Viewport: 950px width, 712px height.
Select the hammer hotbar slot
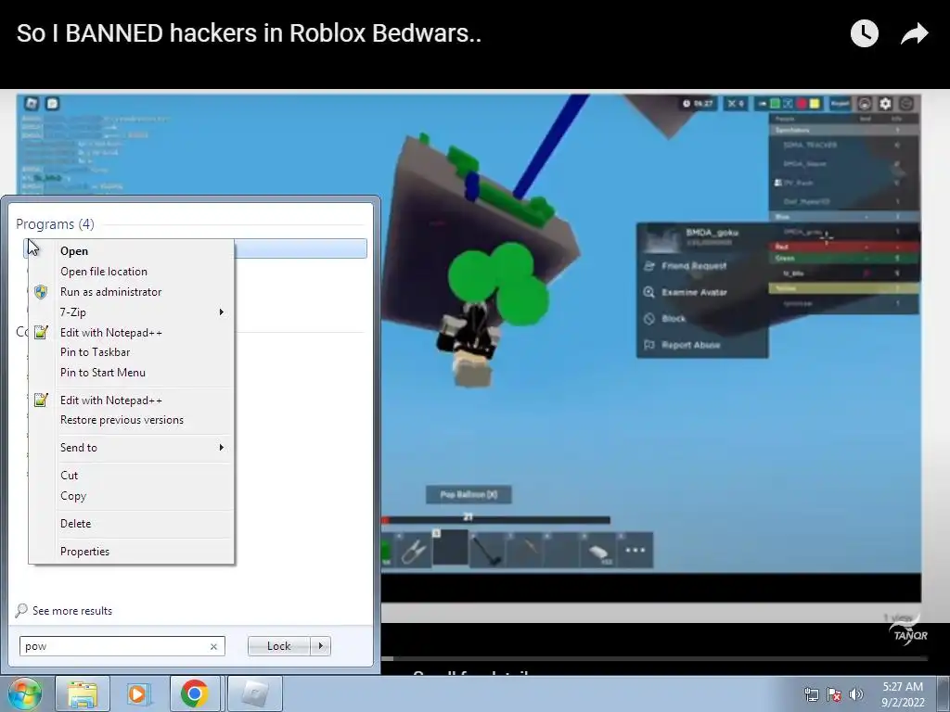tap(487, 550)
